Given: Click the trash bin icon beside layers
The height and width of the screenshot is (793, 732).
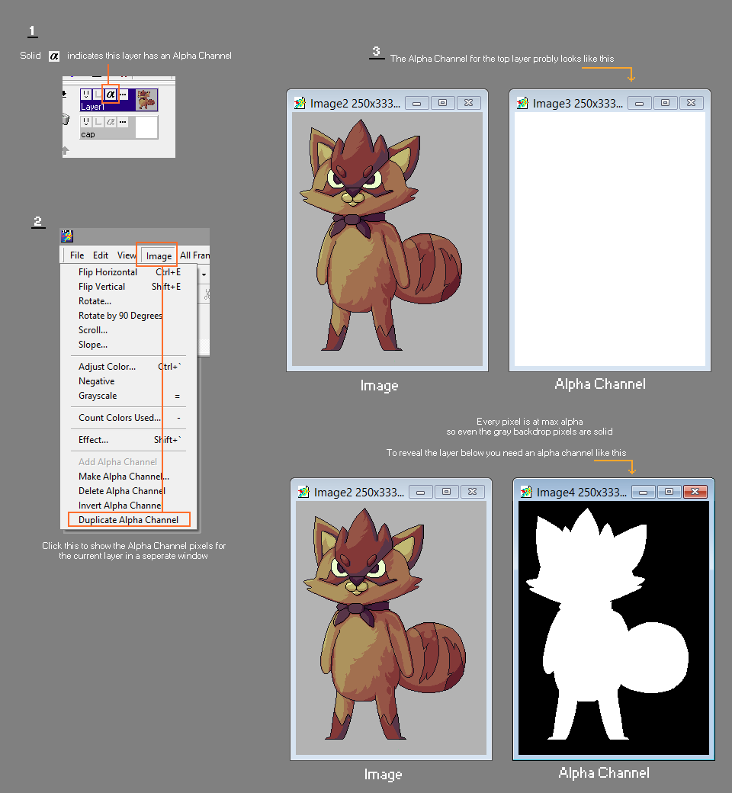Looking at the screenshot, I should [x=66, y=120].
